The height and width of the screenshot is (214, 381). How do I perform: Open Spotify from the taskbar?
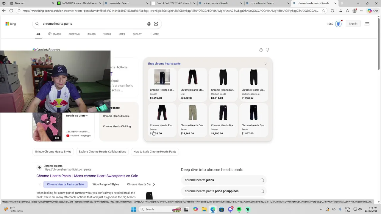[x=239, y=209]
